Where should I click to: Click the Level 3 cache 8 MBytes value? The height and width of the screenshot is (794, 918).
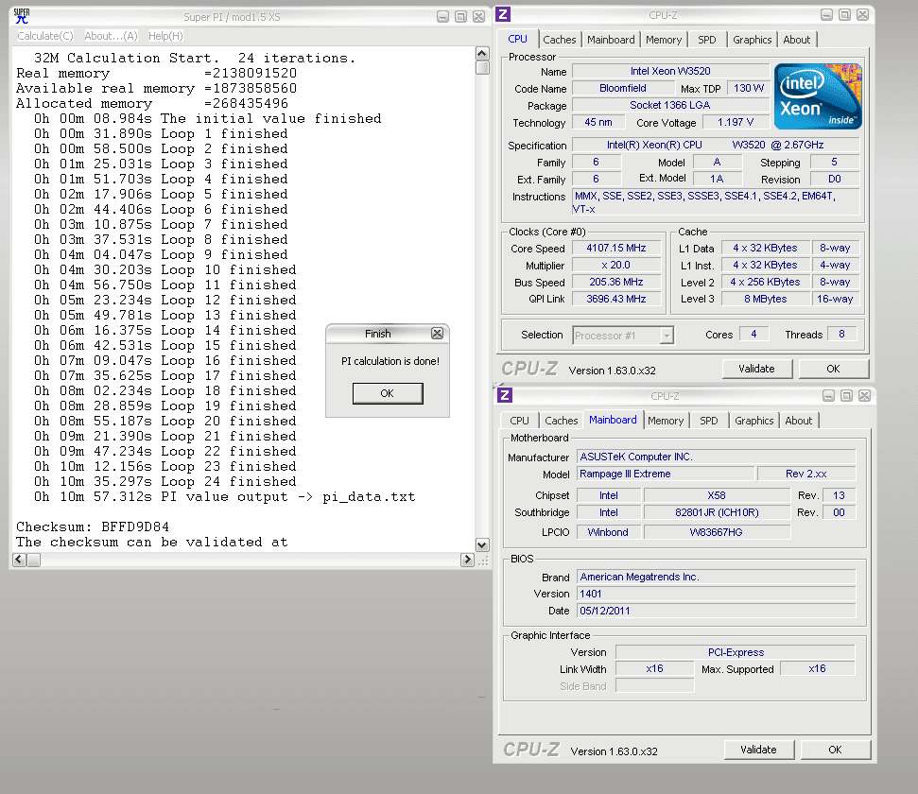765,300
